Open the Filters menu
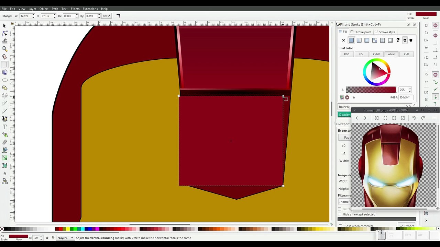 click(x=75, y=9)
